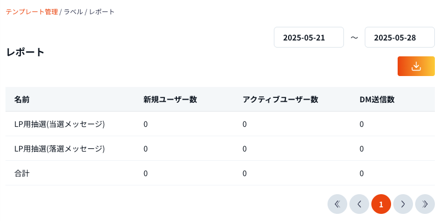Open the start date field 2025-05-21
The image size is (442, 221).
(x=309, y=38)
